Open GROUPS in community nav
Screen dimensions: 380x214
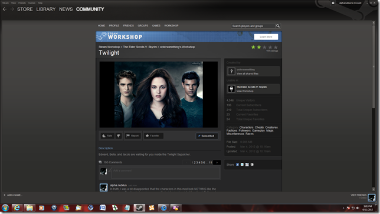click(x=143, y=26)
